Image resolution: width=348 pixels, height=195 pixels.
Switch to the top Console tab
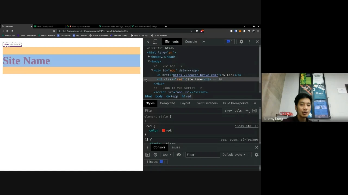191,41
